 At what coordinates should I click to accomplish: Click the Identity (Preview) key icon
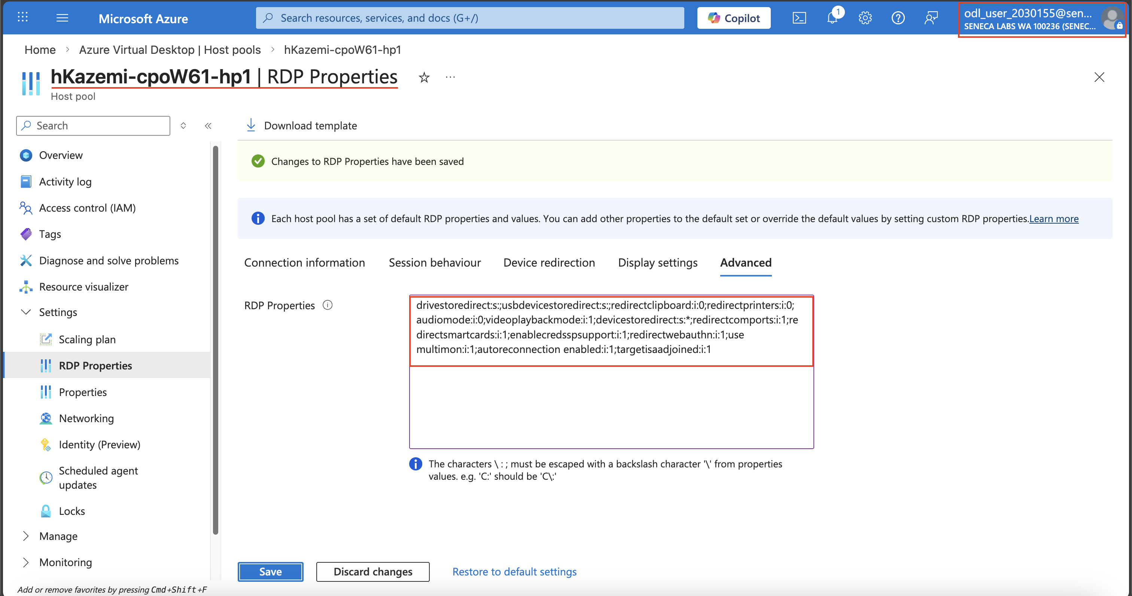coord(46,445)
